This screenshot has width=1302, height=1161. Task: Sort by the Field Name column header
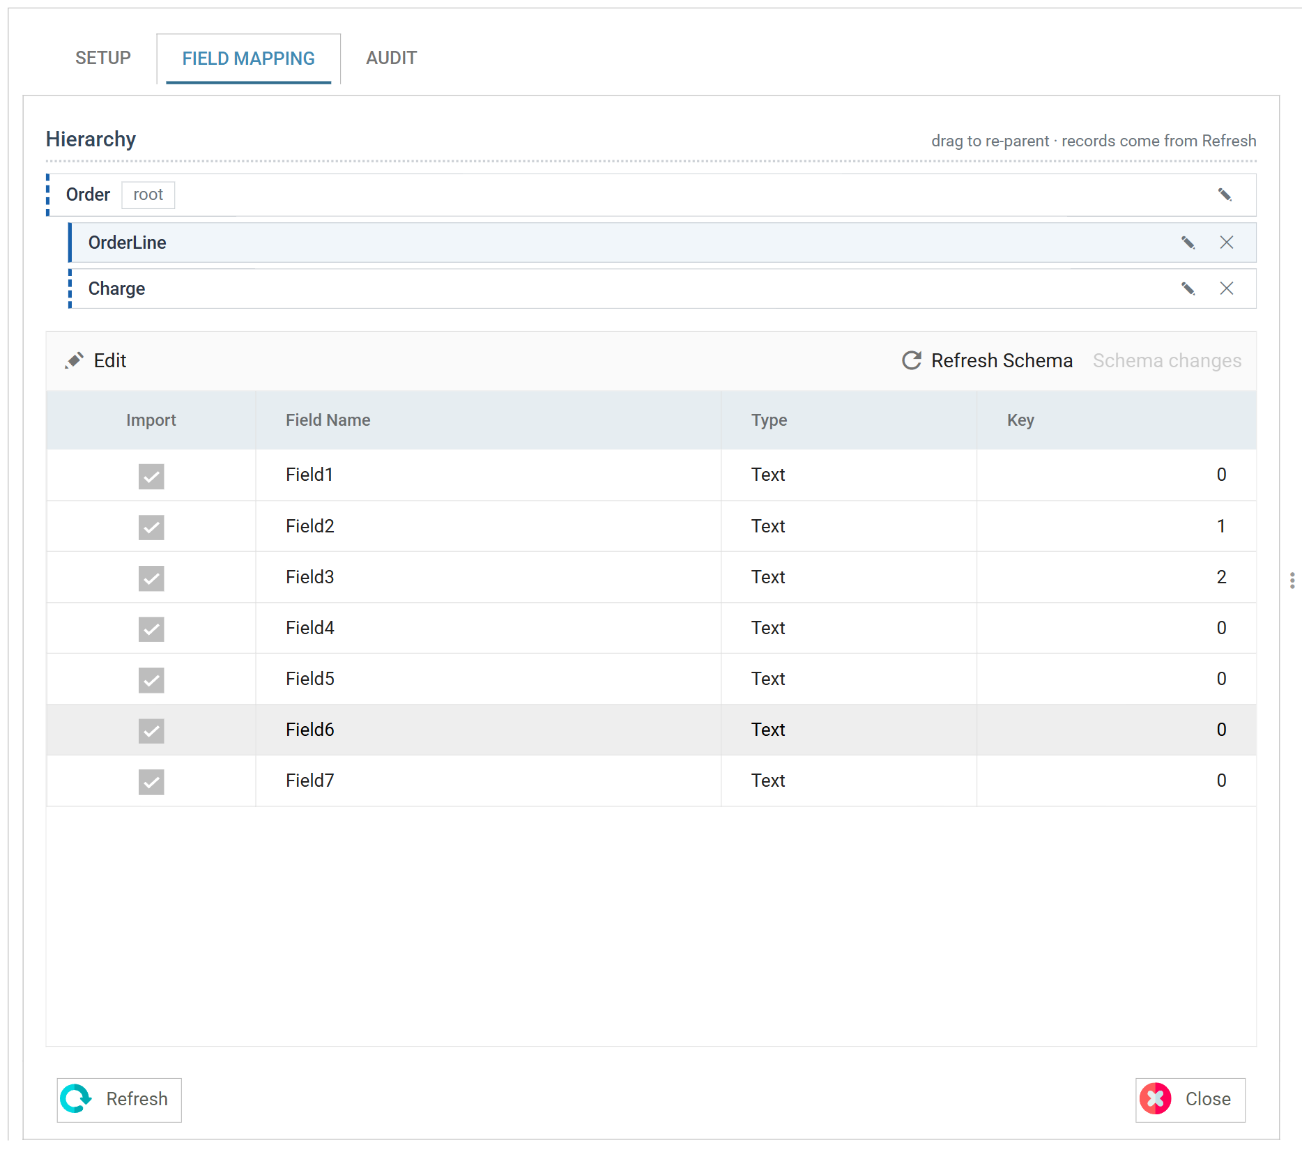(489, 420)
